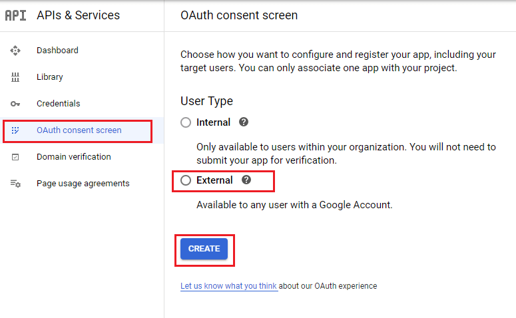The image size is (516, 318).
Task: Click the Domain verification checkbox icon
Action: click(x=15, y=157)
